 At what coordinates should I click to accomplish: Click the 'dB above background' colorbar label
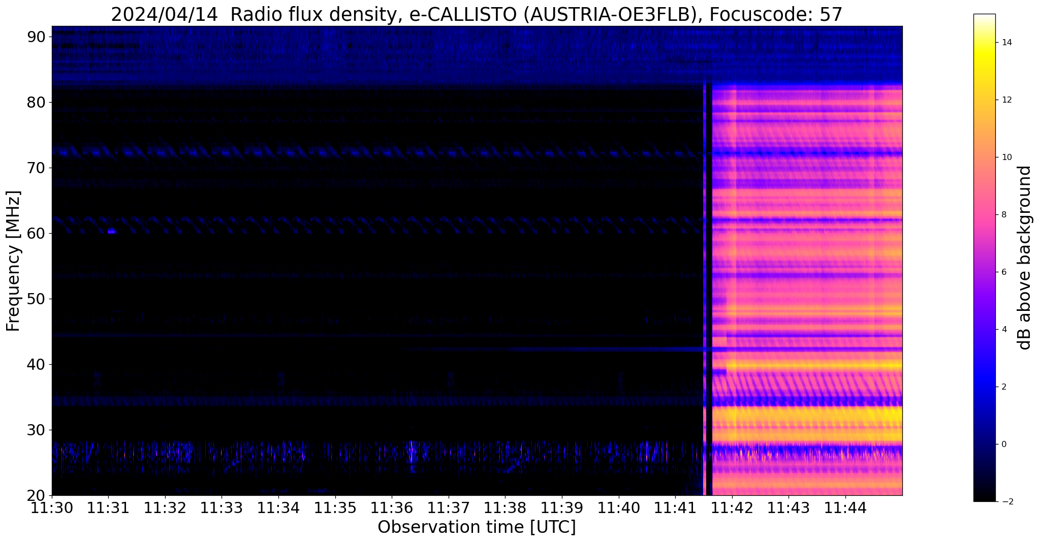click(1025, 258)
